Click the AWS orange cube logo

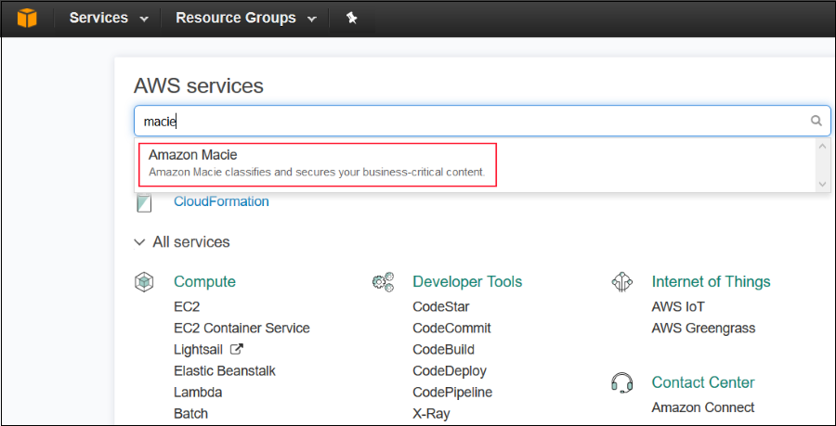click(x=27, y=18)
